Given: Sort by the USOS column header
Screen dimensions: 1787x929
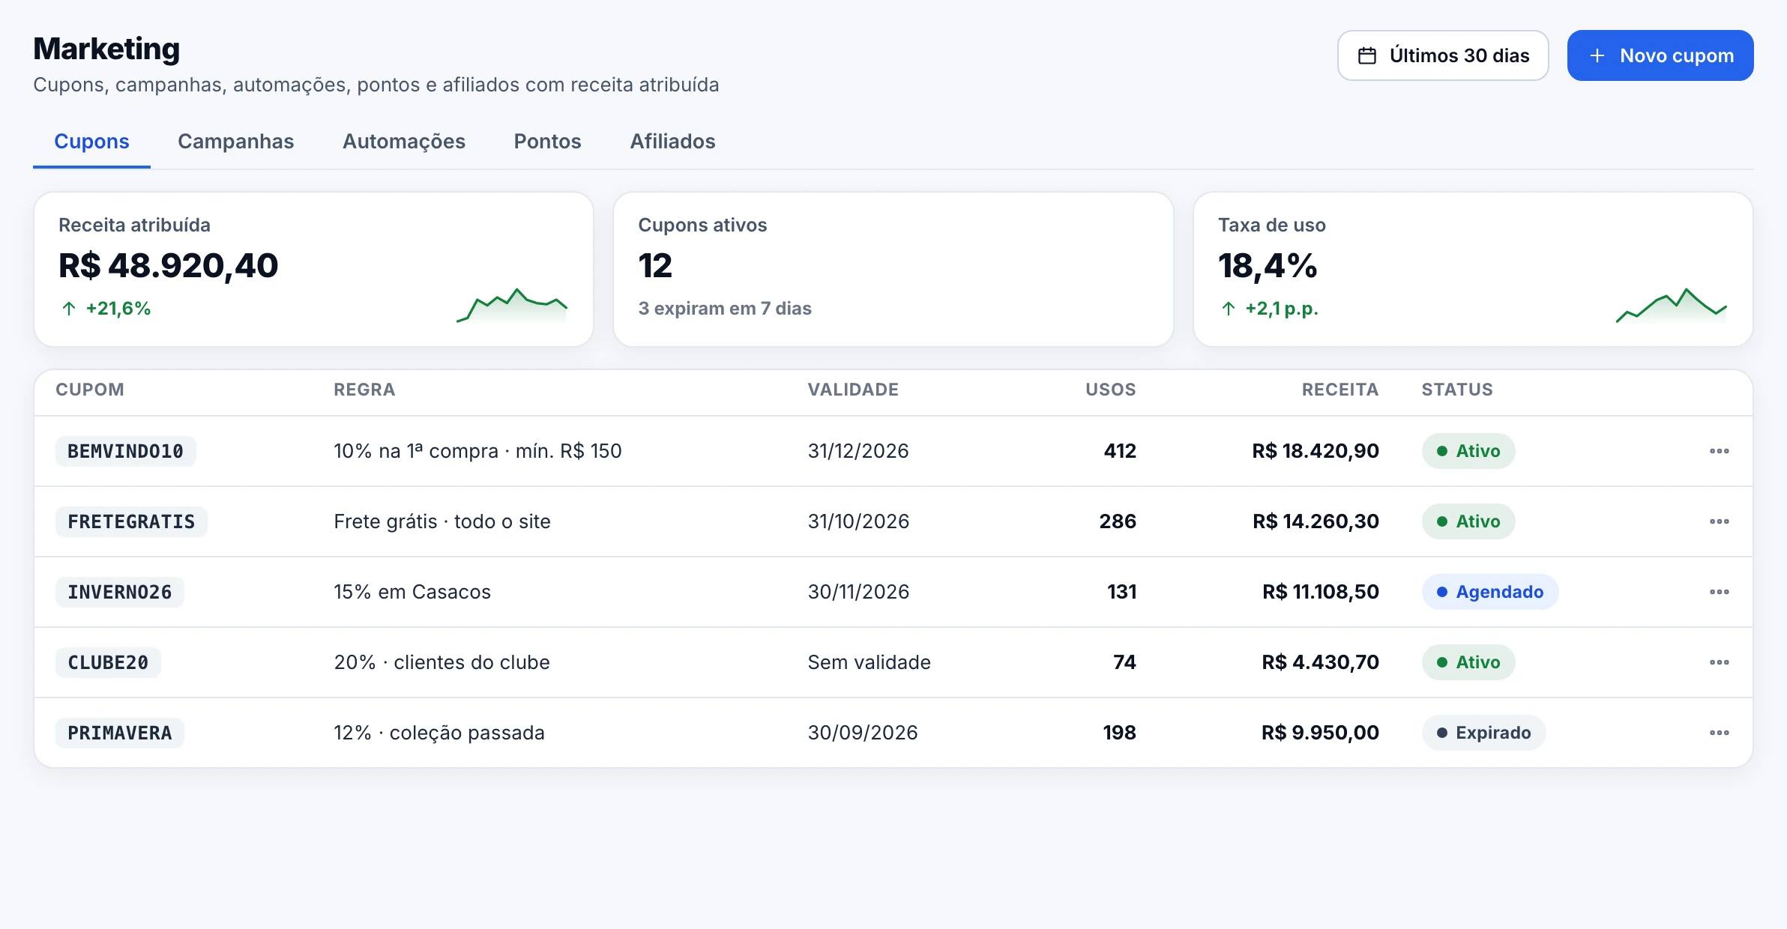Looking at the screenshot, I should tap(1110, 390).
